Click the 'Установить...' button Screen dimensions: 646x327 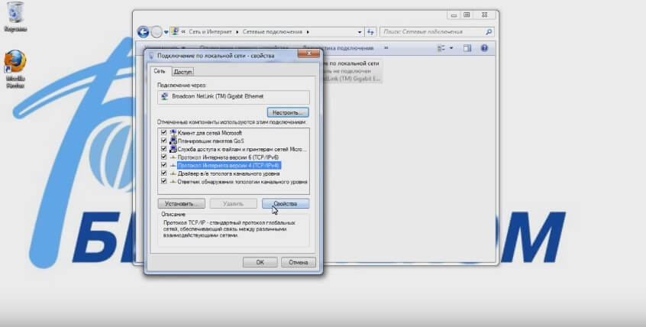[x=181, y=204]
